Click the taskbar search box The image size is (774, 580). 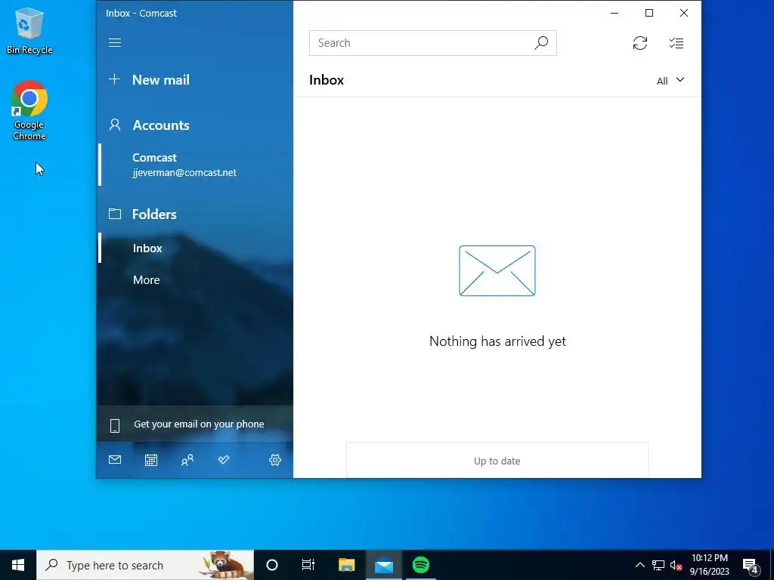coord(145,565)
